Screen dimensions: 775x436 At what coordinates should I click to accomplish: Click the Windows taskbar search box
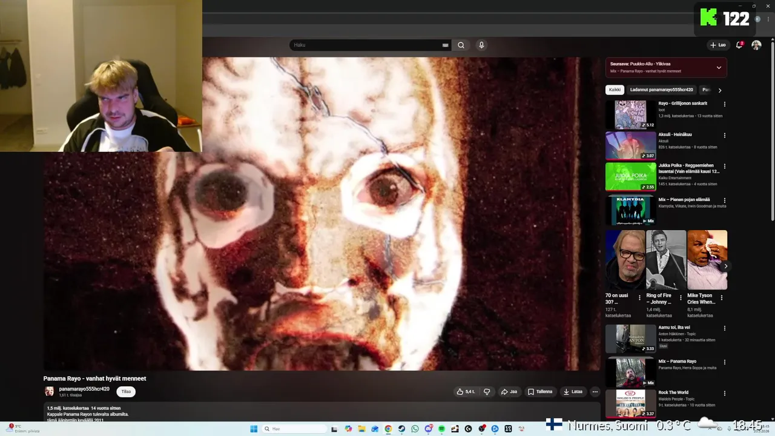(x=293, y=429)
